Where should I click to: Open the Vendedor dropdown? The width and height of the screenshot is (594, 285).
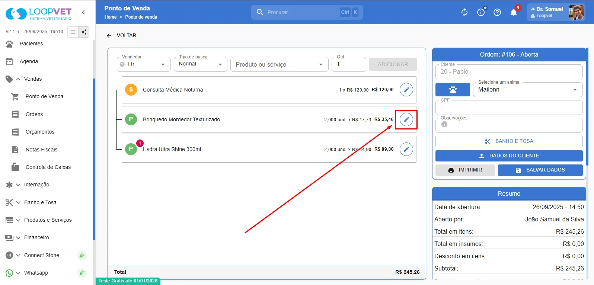pos(144,64)
